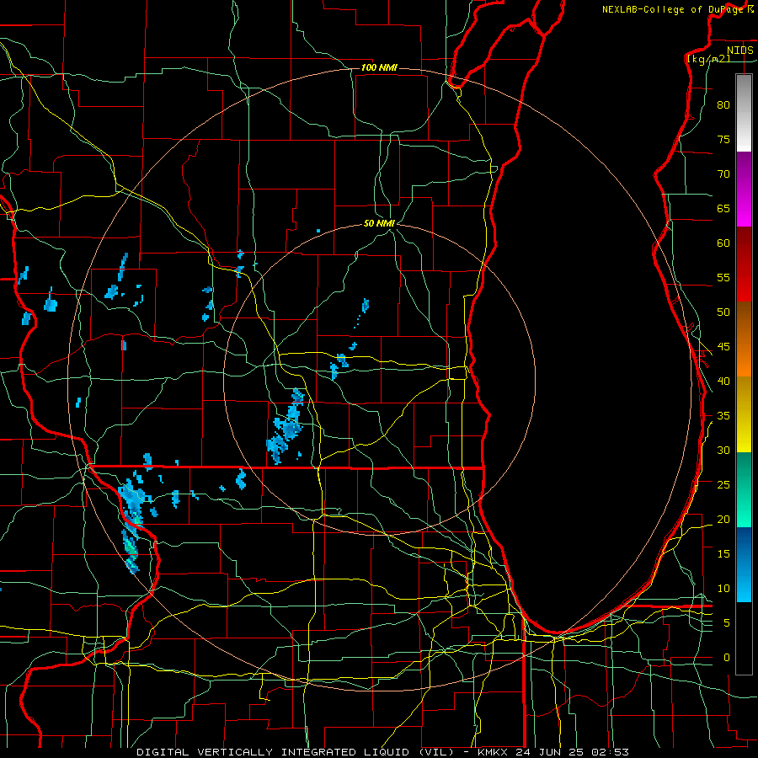Click the NIDS label above the color scale

[x=740, y=51]
